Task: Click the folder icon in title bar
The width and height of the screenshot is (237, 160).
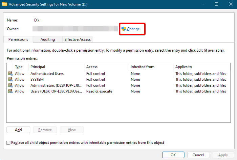Action: tap(5, 4)
